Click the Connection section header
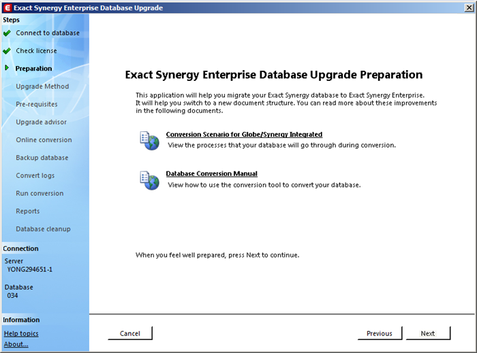Viewport: 477px width, 353px height. tap(20, 248)
